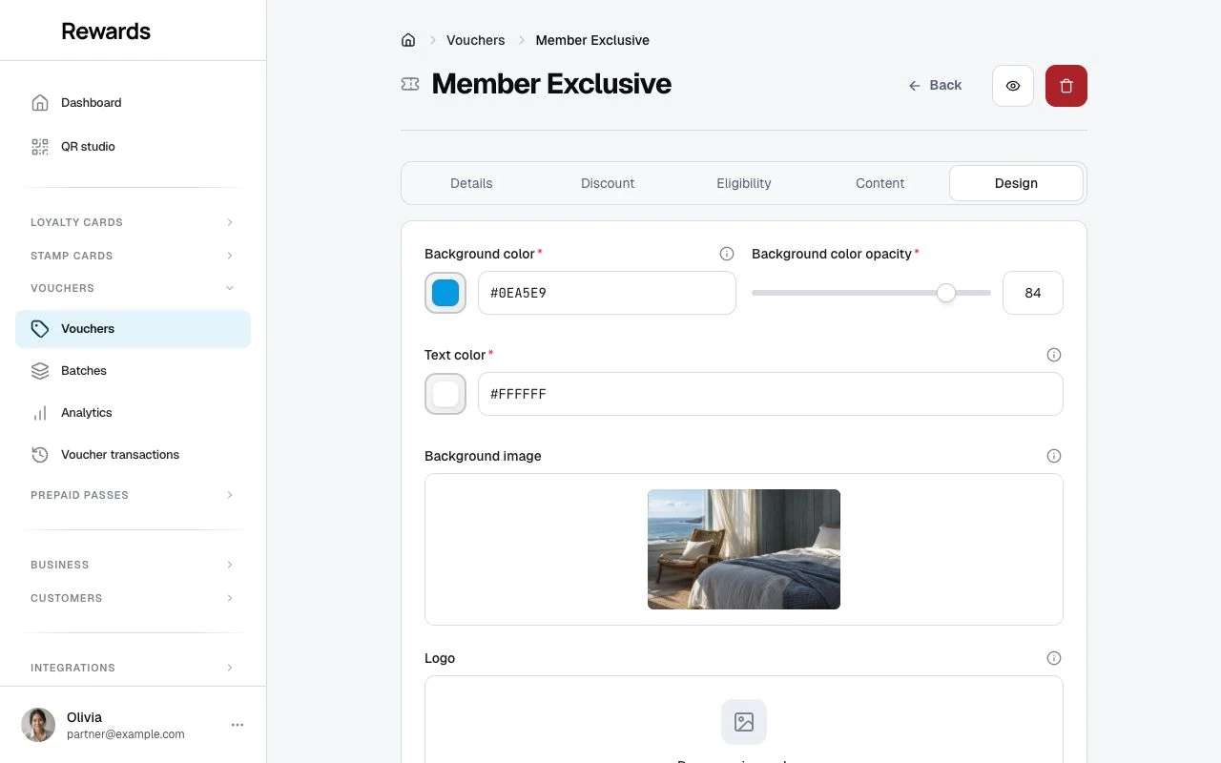This screenshot has width=1221, height=763.
Task: Expand the Business section
Action: pyautogui.click(x=134, y=565)
